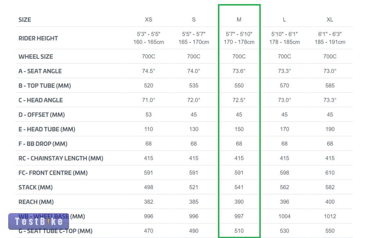Click the RC - CHAINSTAY LENGTH (MM) label

click(61, 158)
